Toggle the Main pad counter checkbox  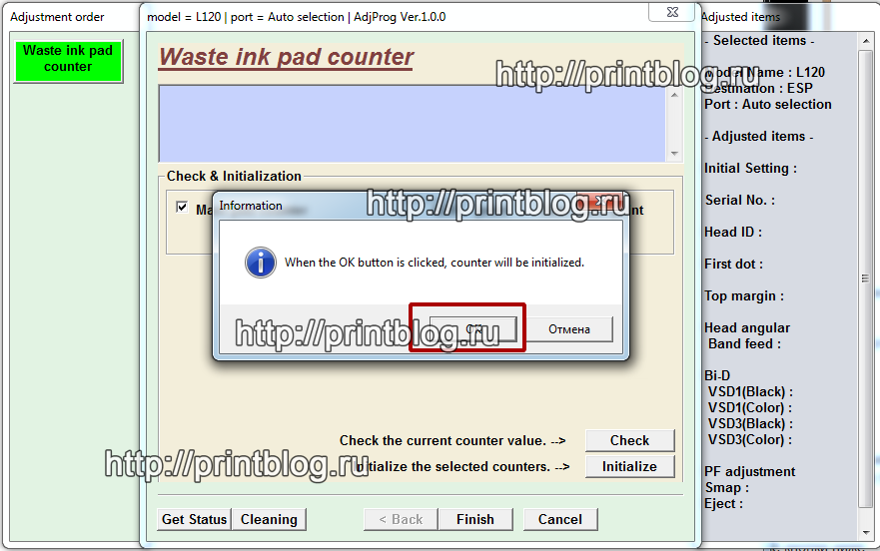(x=182, y=208)
